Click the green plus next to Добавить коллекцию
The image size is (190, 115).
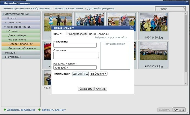pyautogui.click(x=5, y=110)
